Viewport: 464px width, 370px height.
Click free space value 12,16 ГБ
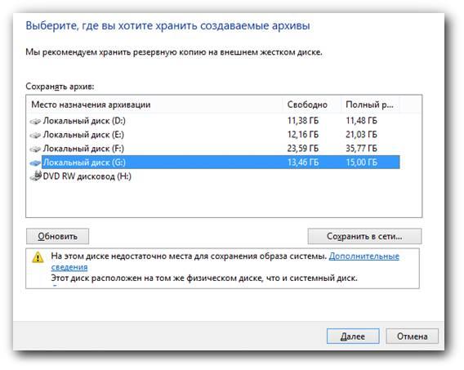(303, 135)
